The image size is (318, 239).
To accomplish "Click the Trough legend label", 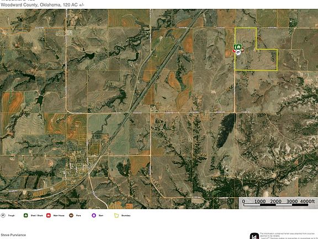I will click(x=12, y=215).
